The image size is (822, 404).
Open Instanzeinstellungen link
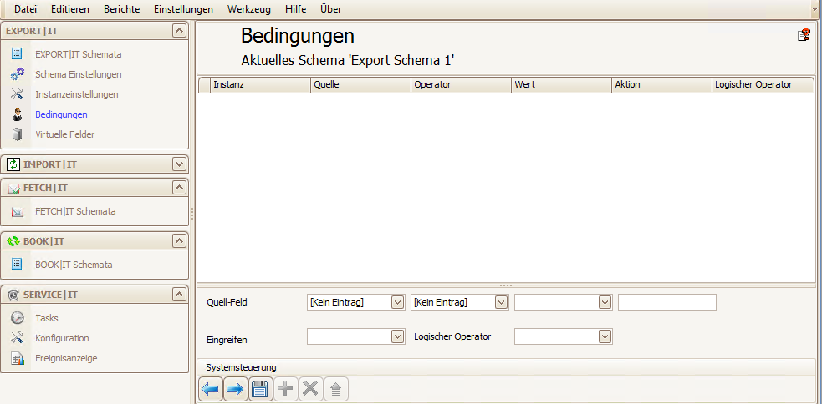pos(77,94)
